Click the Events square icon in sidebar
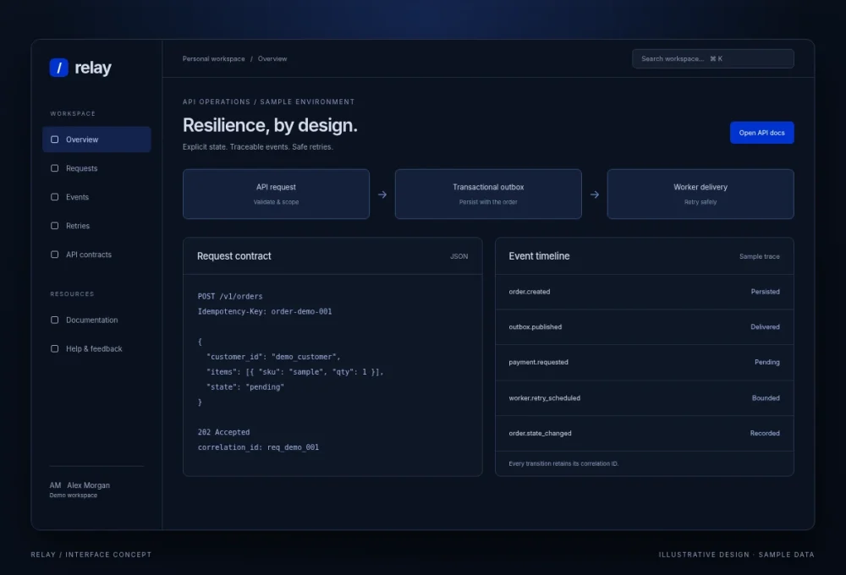 pyautogui.click(x=54, y=197)
